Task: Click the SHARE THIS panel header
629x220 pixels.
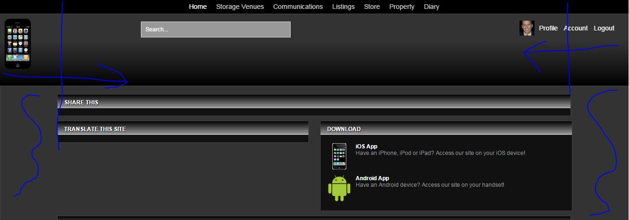Action: (314, 102)
